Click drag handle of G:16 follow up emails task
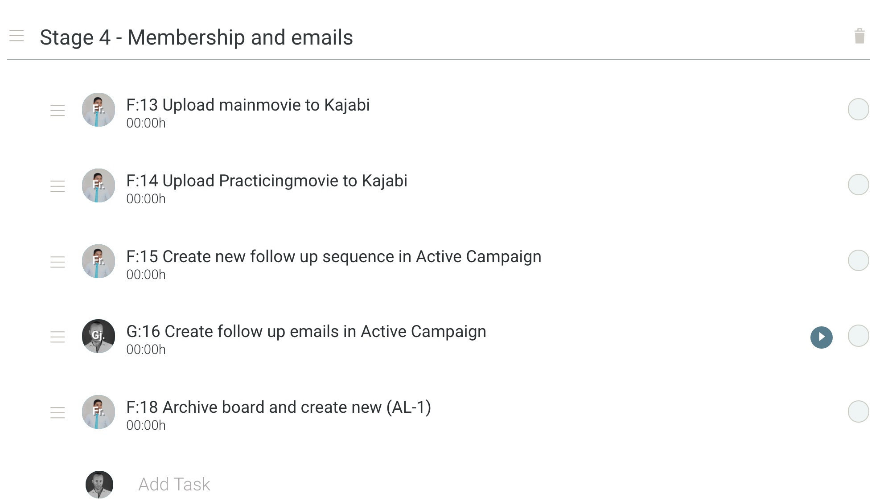The image size is (888, 502). click(x=58, y=337)
